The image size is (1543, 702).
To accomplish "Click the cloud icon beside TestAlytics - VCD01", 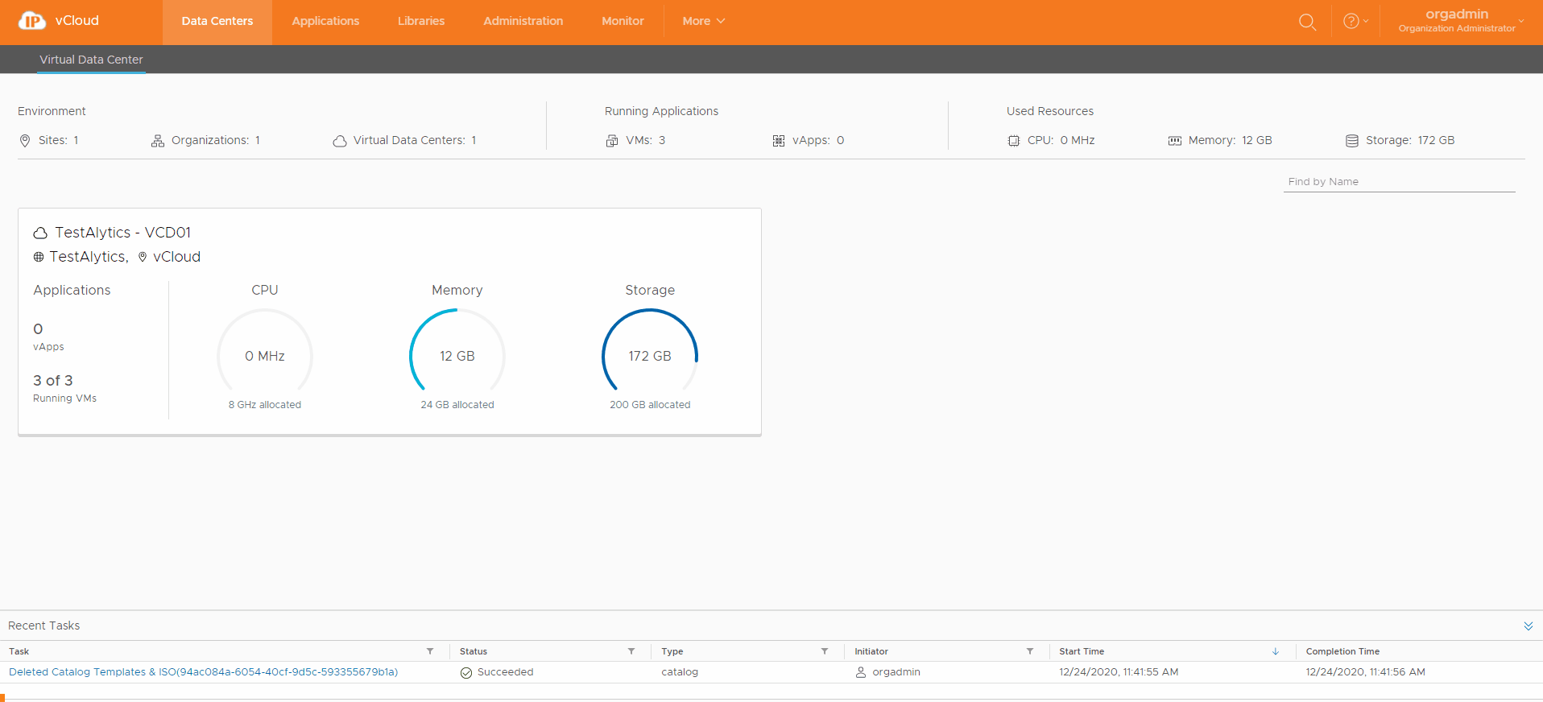I will (40, 233).
